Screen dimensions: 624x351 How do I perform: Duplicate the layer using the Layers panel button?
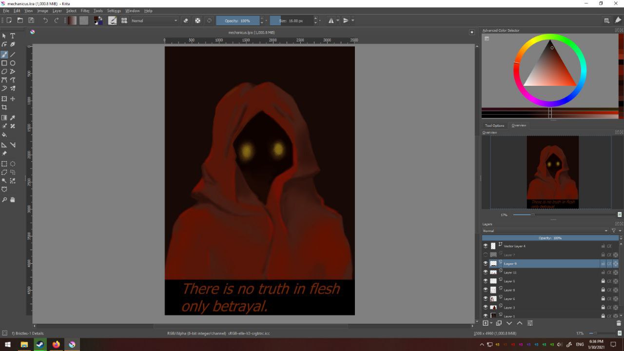tap(499, 323)
